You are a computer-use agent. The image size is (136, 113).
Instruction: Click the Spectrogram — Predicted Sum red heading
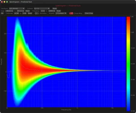pos(68,6)
